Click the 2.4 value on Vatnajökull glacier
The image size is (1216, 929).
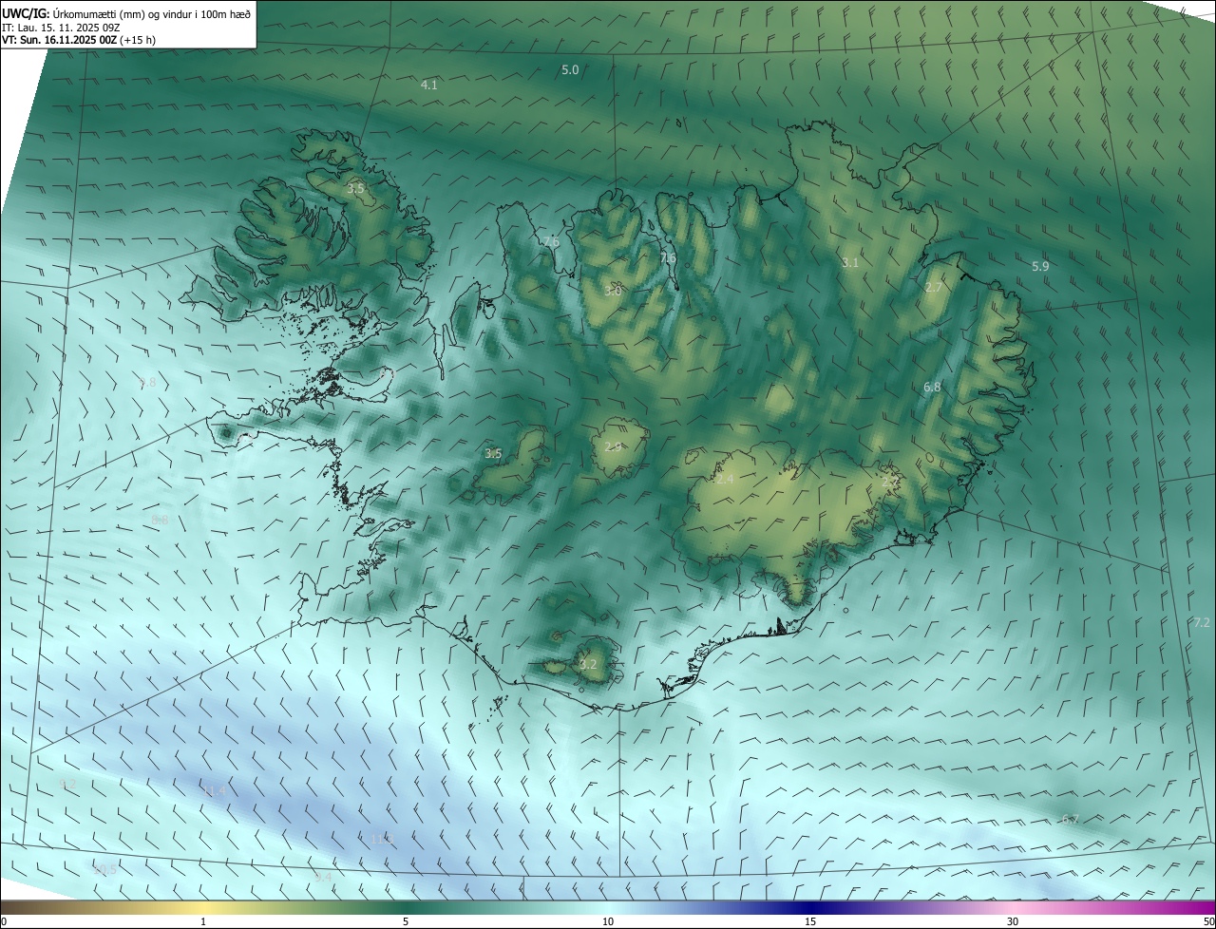pos(725,480)
